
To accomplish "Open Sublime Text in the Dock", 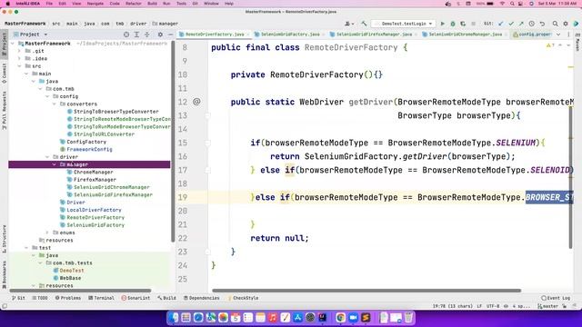I will (x=366, y=317).
